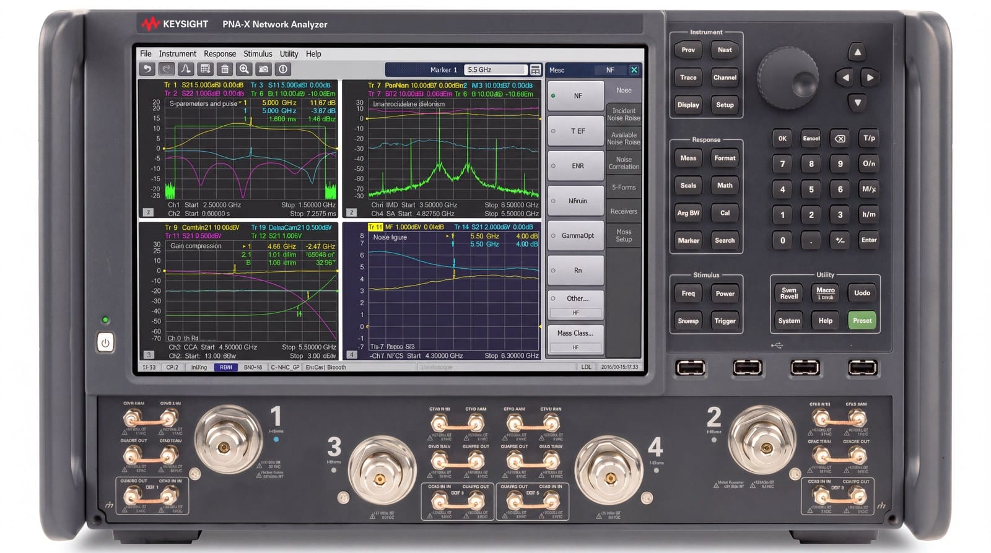Push the number 7 keypad key
Image resolution: width=991 pixels, height=553 pixels.
[x=782, y=164]
